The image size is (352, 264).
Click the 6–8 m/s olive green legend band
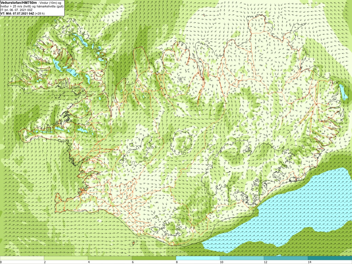click(154, 258)
